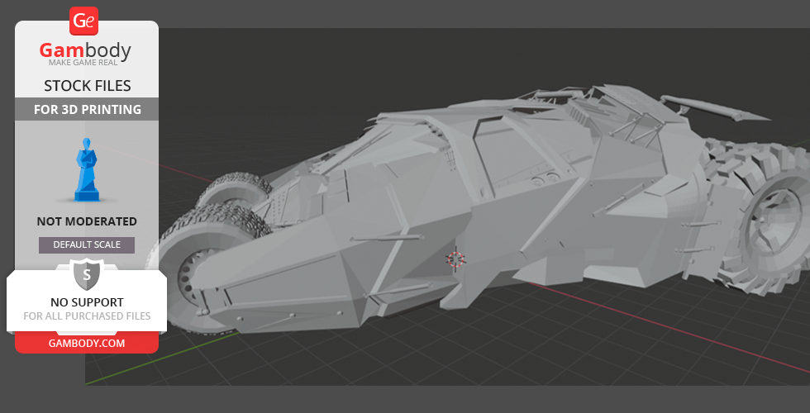This screenshot has width=810, height=413.
Task: Click the 'NO SUPPORT' heading
Action: [87, 302]
